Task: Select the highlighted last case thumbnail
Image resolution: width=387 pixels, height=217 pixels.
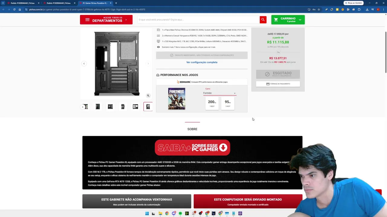Action: 148,107
